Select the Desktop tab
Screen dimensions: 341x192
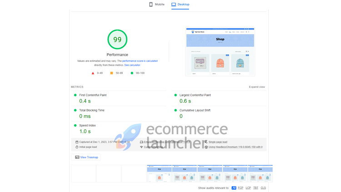pyautogui.click(x=181, y=5)
